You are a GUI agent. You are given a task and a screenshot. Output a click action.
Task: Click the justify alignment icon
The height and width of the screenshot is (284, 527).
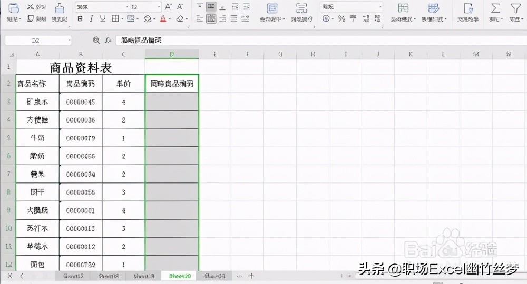(234, 19)
